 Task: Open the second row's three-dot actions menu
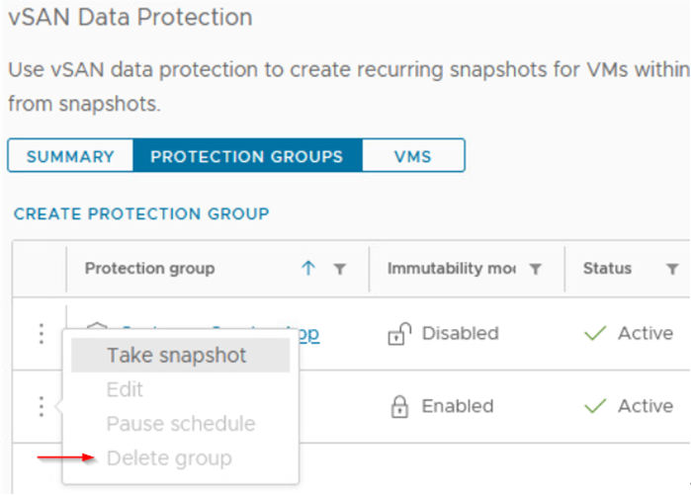[x=41, y=406]
